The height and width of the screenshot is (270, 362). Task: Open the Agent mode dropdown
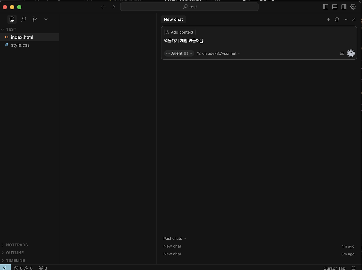(179, 53)
